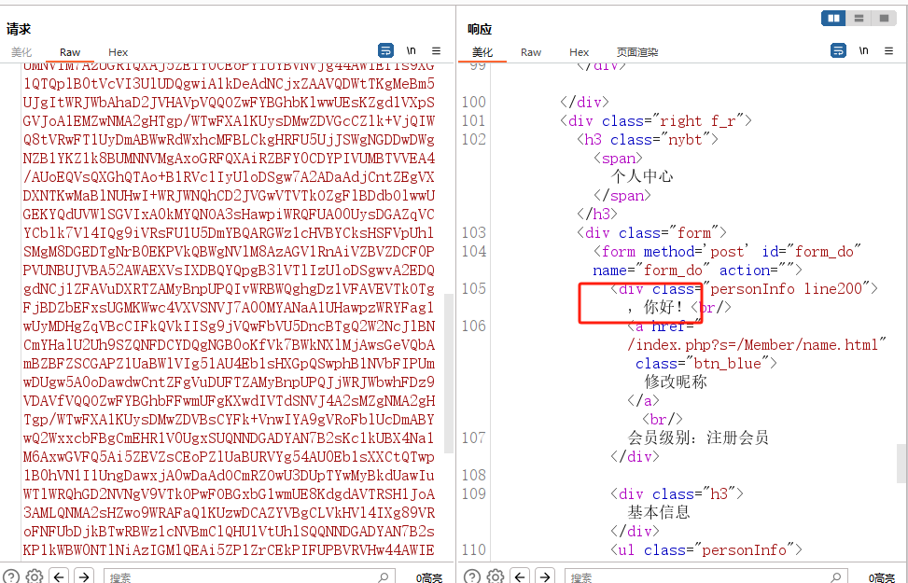Open response search settings gear
The height and width of the screenshot is (583, 908).
(496, 576)
